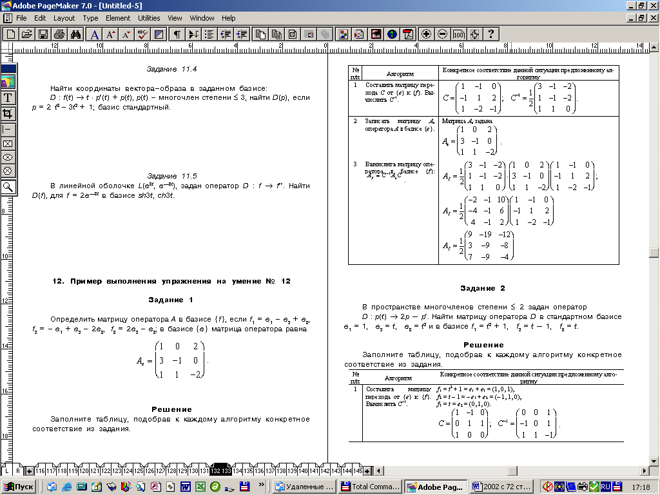Click the Zoom Out minus icon
This screenshot has height=495, width=660.
tap(442, 34)
